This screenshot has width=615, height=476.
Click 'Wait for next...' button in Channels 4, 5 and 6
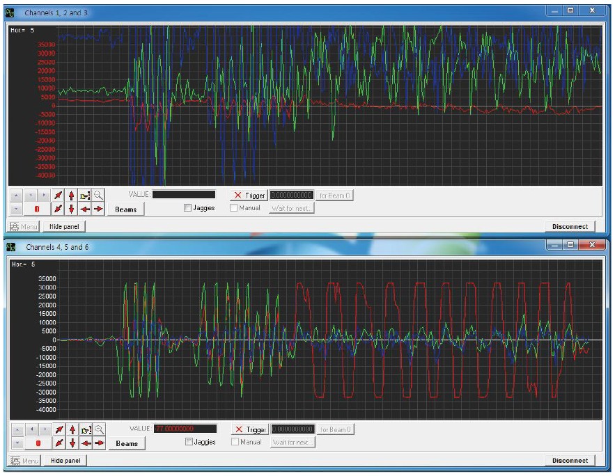coord(293,443)
